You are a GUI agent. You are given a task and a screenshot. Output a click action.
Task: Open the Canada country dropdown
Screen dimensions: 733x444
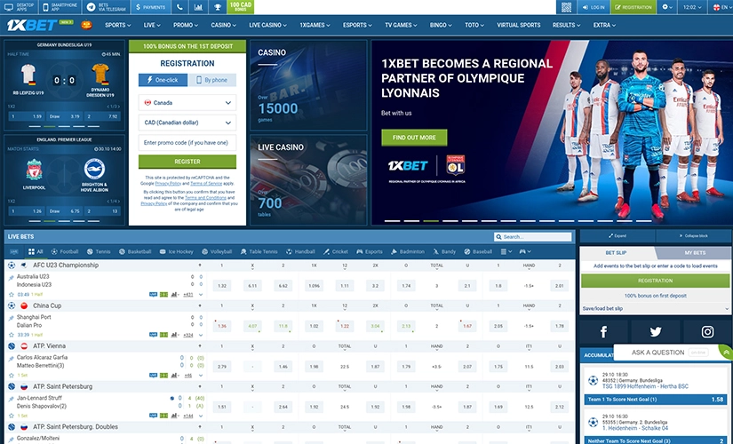[x=187, y=103]
